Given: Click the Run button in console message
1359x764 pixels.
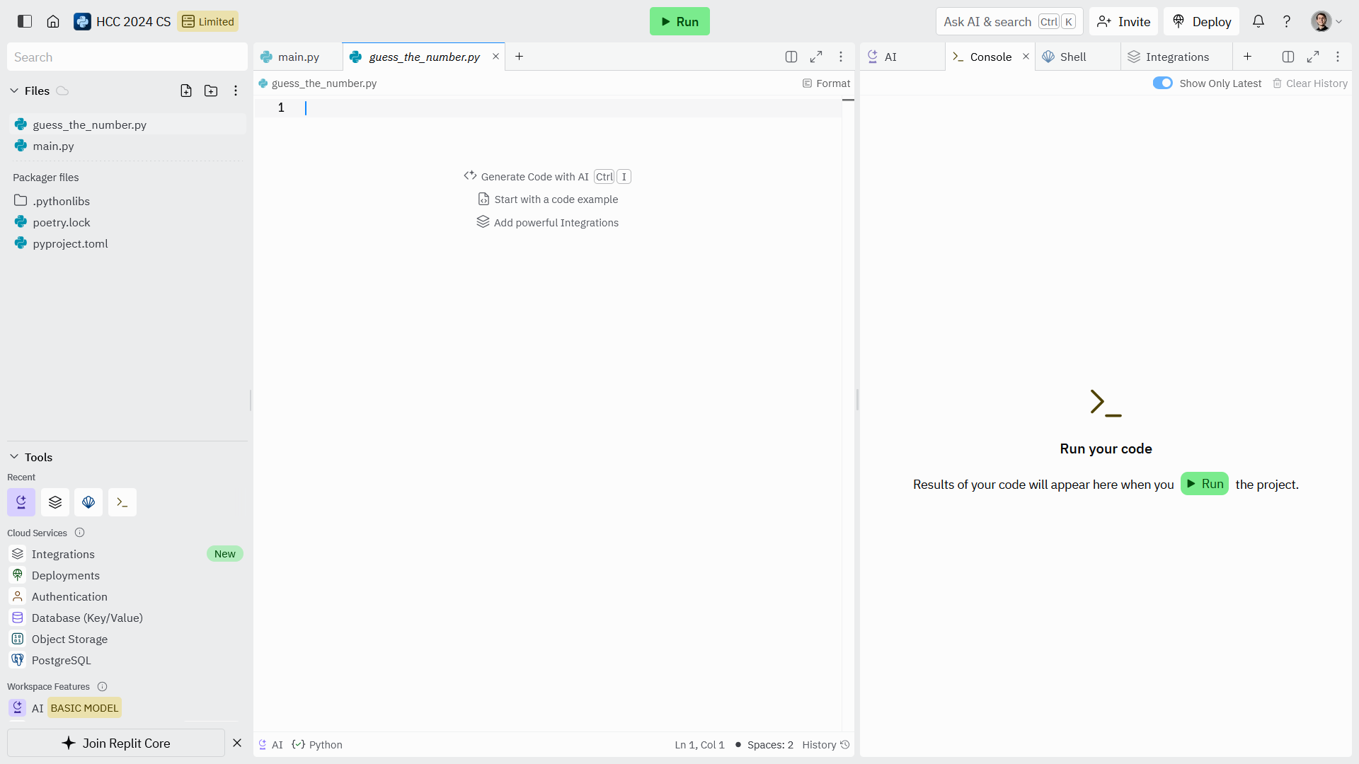Looking at the screenshot, I should pyautogui.click(x=1205, y=484).
